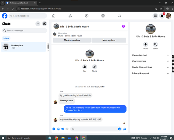Open the Windows notification center icon
The height and width of the screenshot is (140, 174).
[171, 138]
